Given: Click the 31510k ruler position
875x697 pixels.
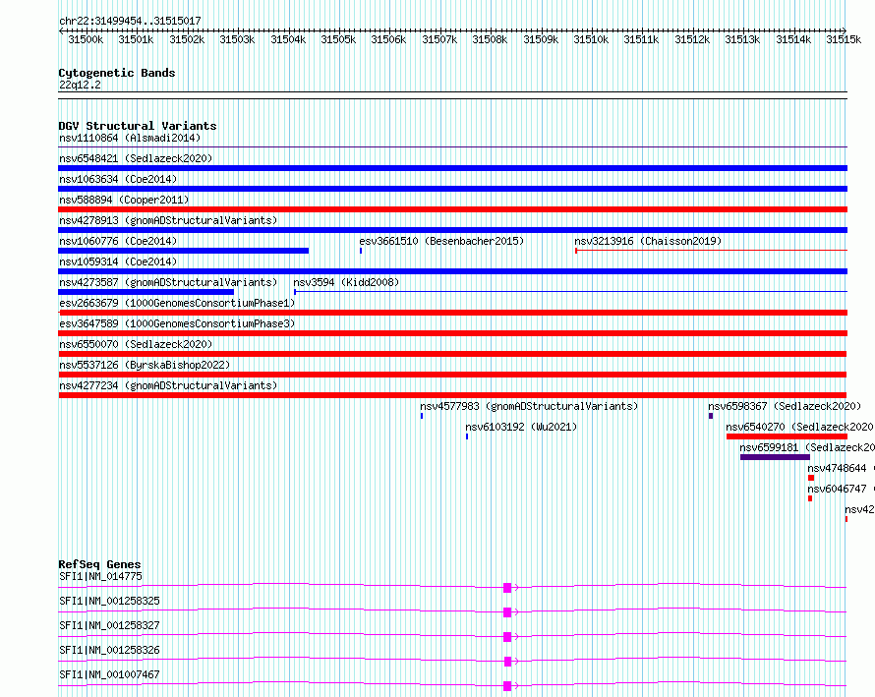Looking at the screenshot, I should (x=591, y=39).
